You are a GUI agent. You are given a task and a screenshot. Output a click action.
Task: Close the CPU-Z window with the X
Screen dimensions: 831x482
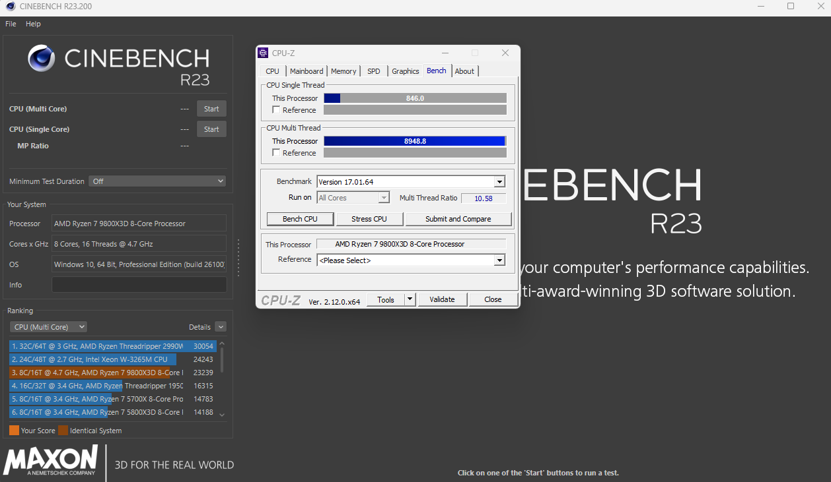505,53
